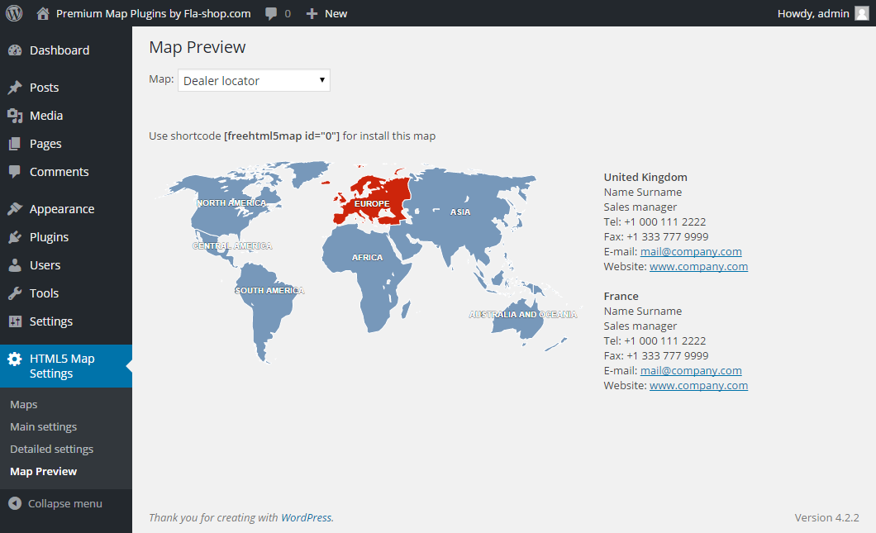Go to Detailed settings submenu item
Image resolution: width=876 pixels, height=533 pixels.
51,450
